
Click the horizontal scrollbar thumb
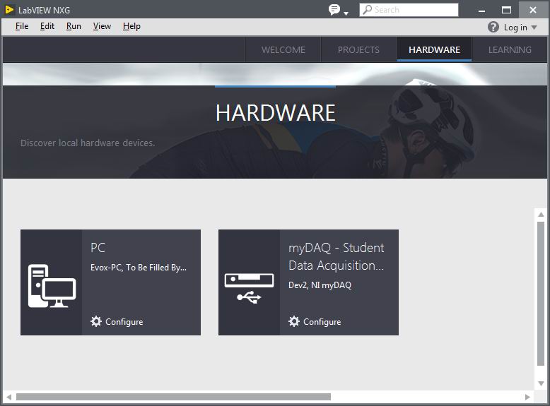pyautogui.click(x=173, y=397)
